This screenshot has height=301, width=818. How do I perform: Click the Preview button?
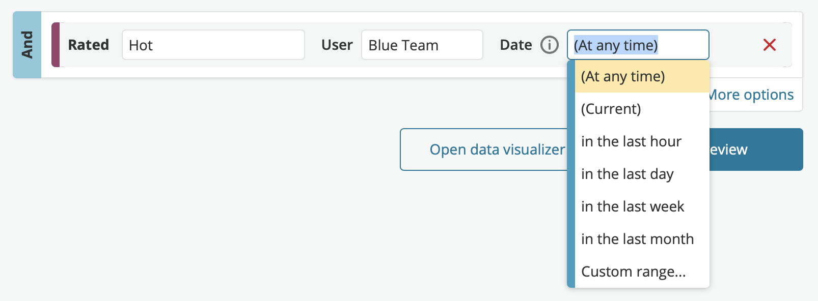click(756, 149)
